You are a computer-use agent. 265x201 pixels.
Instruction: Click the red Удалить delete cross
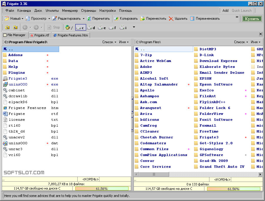pos(171,19)
